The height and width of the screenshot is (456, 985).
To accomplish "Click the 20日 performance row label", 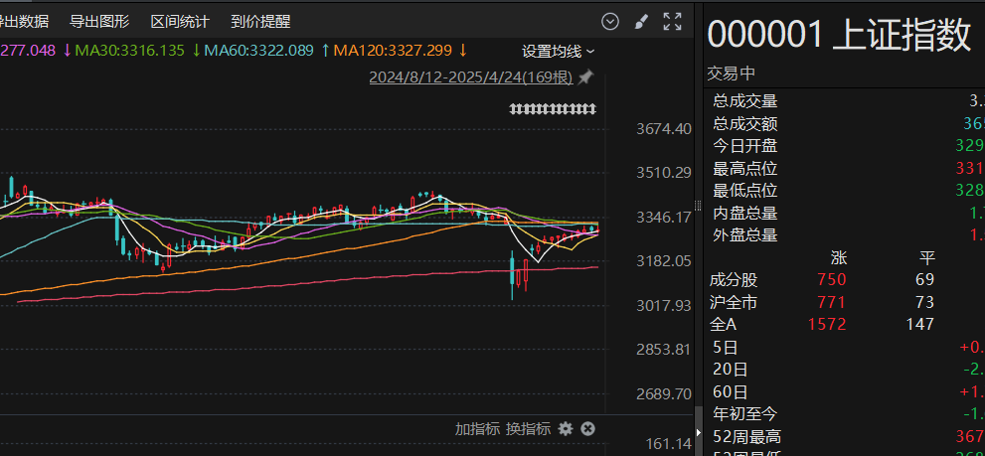I will tap(731, 370).
